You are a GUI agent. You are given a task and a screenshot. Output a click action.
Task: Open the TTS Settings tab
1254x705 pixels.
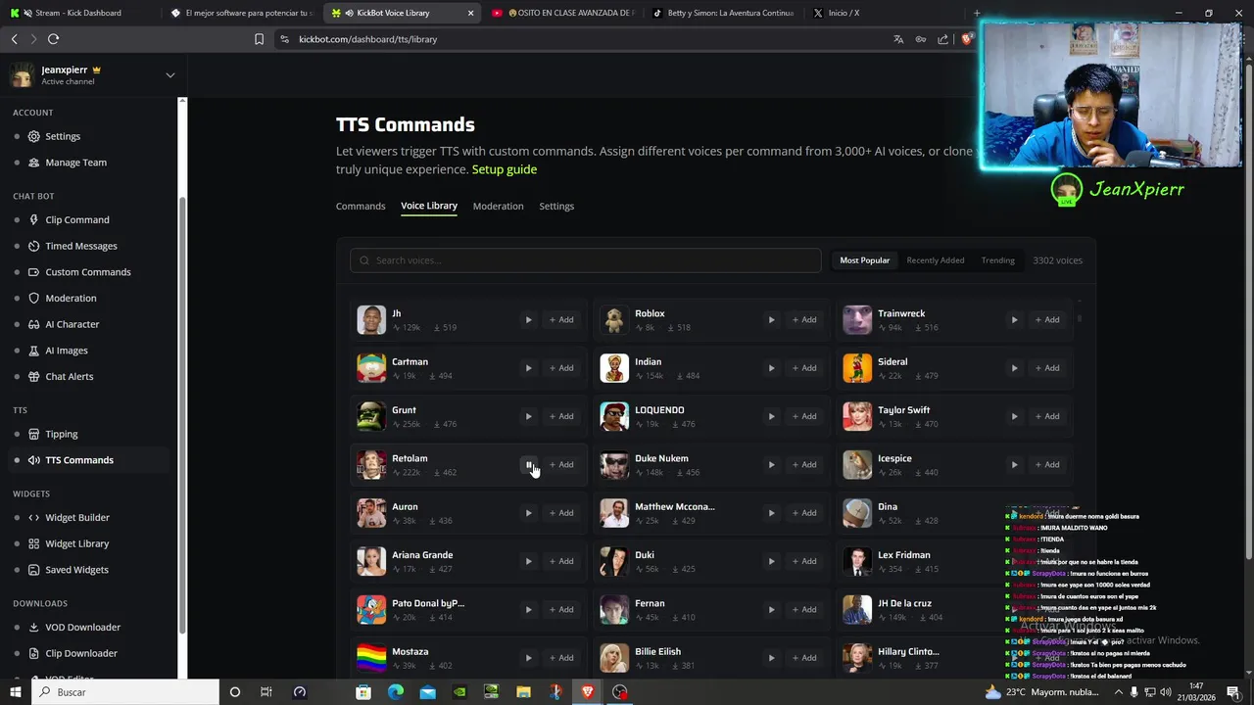tap(556, 206)
